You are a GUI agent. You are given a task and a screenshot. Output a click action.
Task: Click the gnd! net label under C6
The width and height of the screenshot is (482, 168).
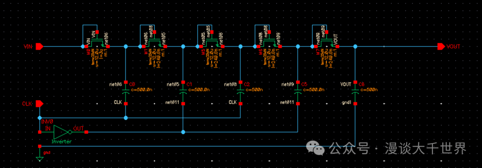pyautogui.click(x=346, y=102)
